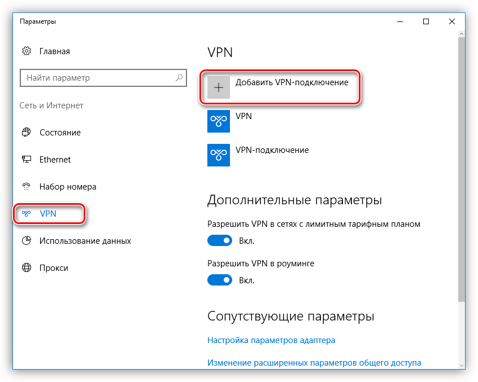Click the Найти параметр search field
Viewport: 478px width, 382px height.
coord(103,78)
